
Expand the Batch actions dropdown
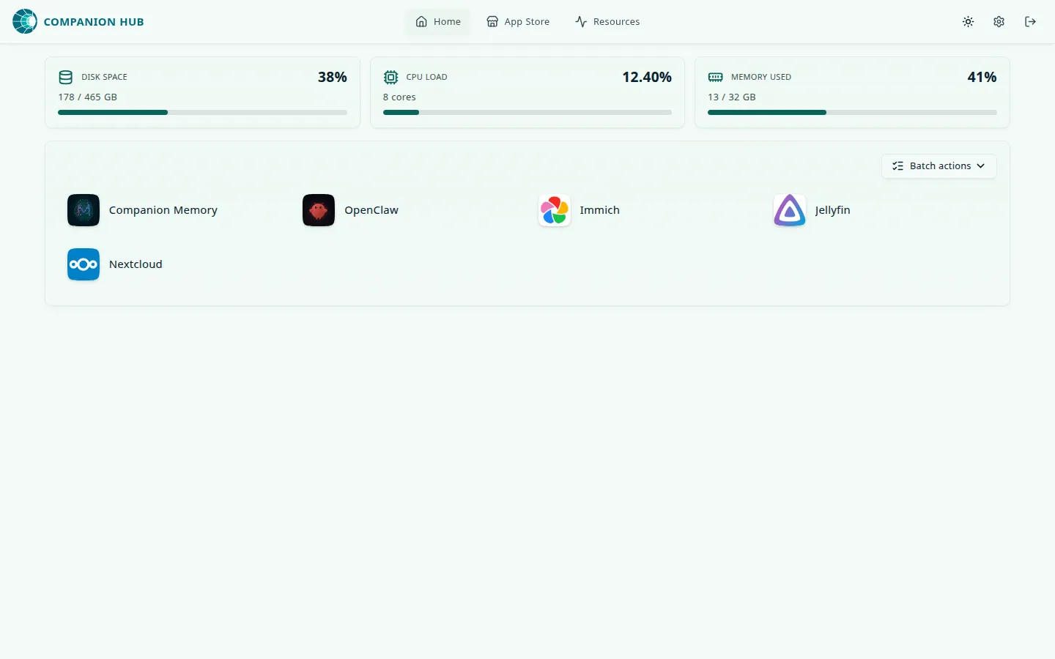coord(939,166)
